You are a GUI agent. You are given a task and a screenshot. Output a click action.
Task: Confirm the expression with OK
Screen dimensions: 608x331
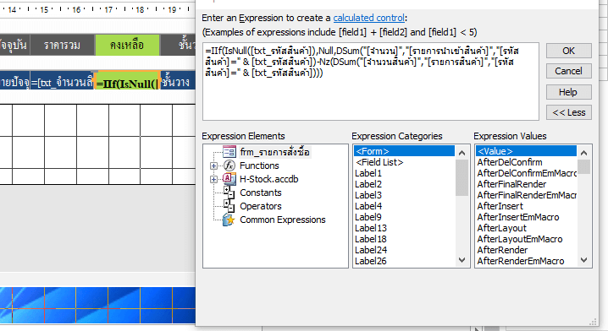569,51
